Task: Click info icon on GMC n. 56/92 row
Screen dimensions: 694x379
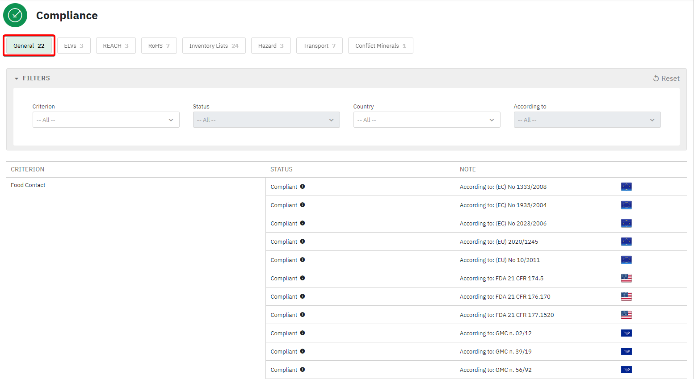Action: [303, 370]
